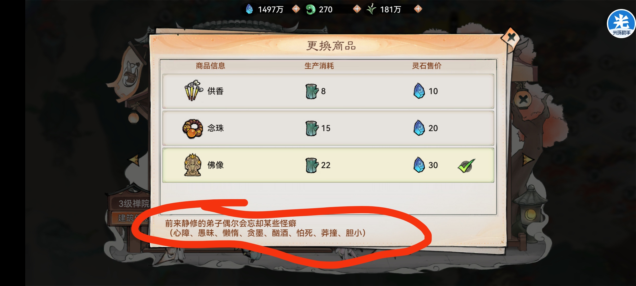Go to next building with right arrow
The image size is (636, 286).
[528, 160]
